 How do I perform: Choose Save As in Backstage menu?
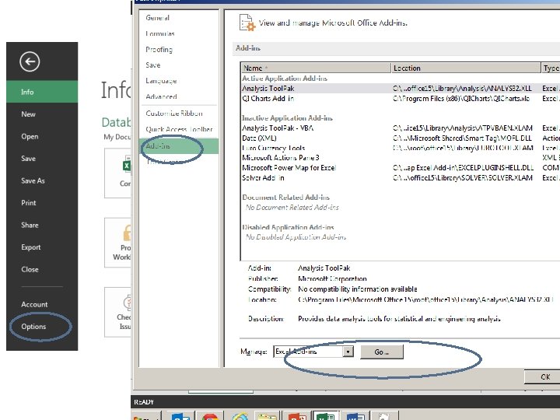[x=42, y=180]
